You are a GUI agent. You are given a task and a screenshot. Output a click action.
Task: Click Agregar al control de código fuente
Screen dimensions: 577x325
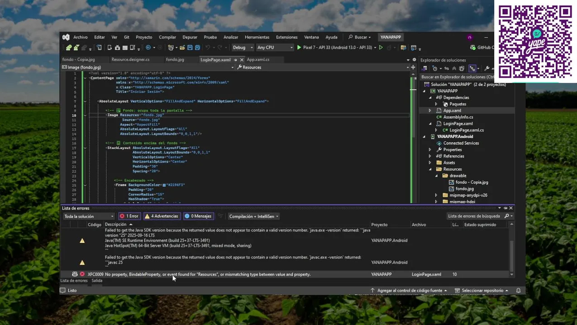pos(409,290)
